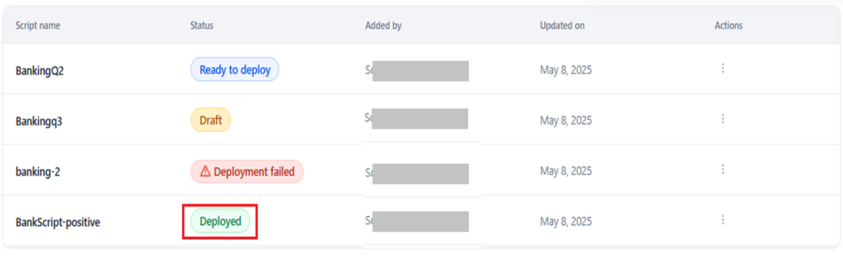Click the Actions column header
Screen dimensions: 843x260
(728, 26)
